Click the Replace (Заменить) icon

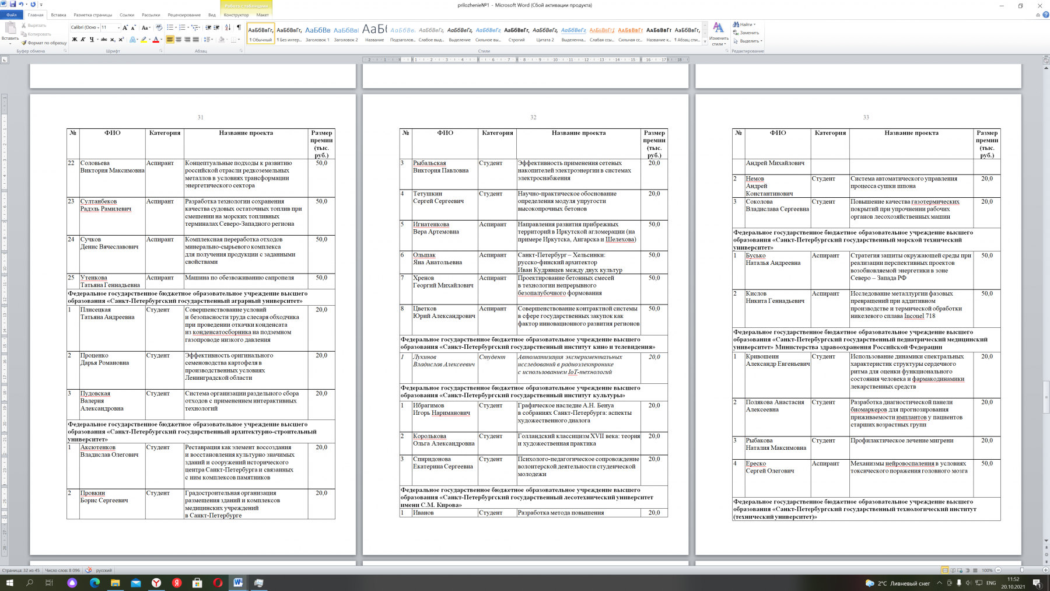pyautogui.click(x=746, y=33)
